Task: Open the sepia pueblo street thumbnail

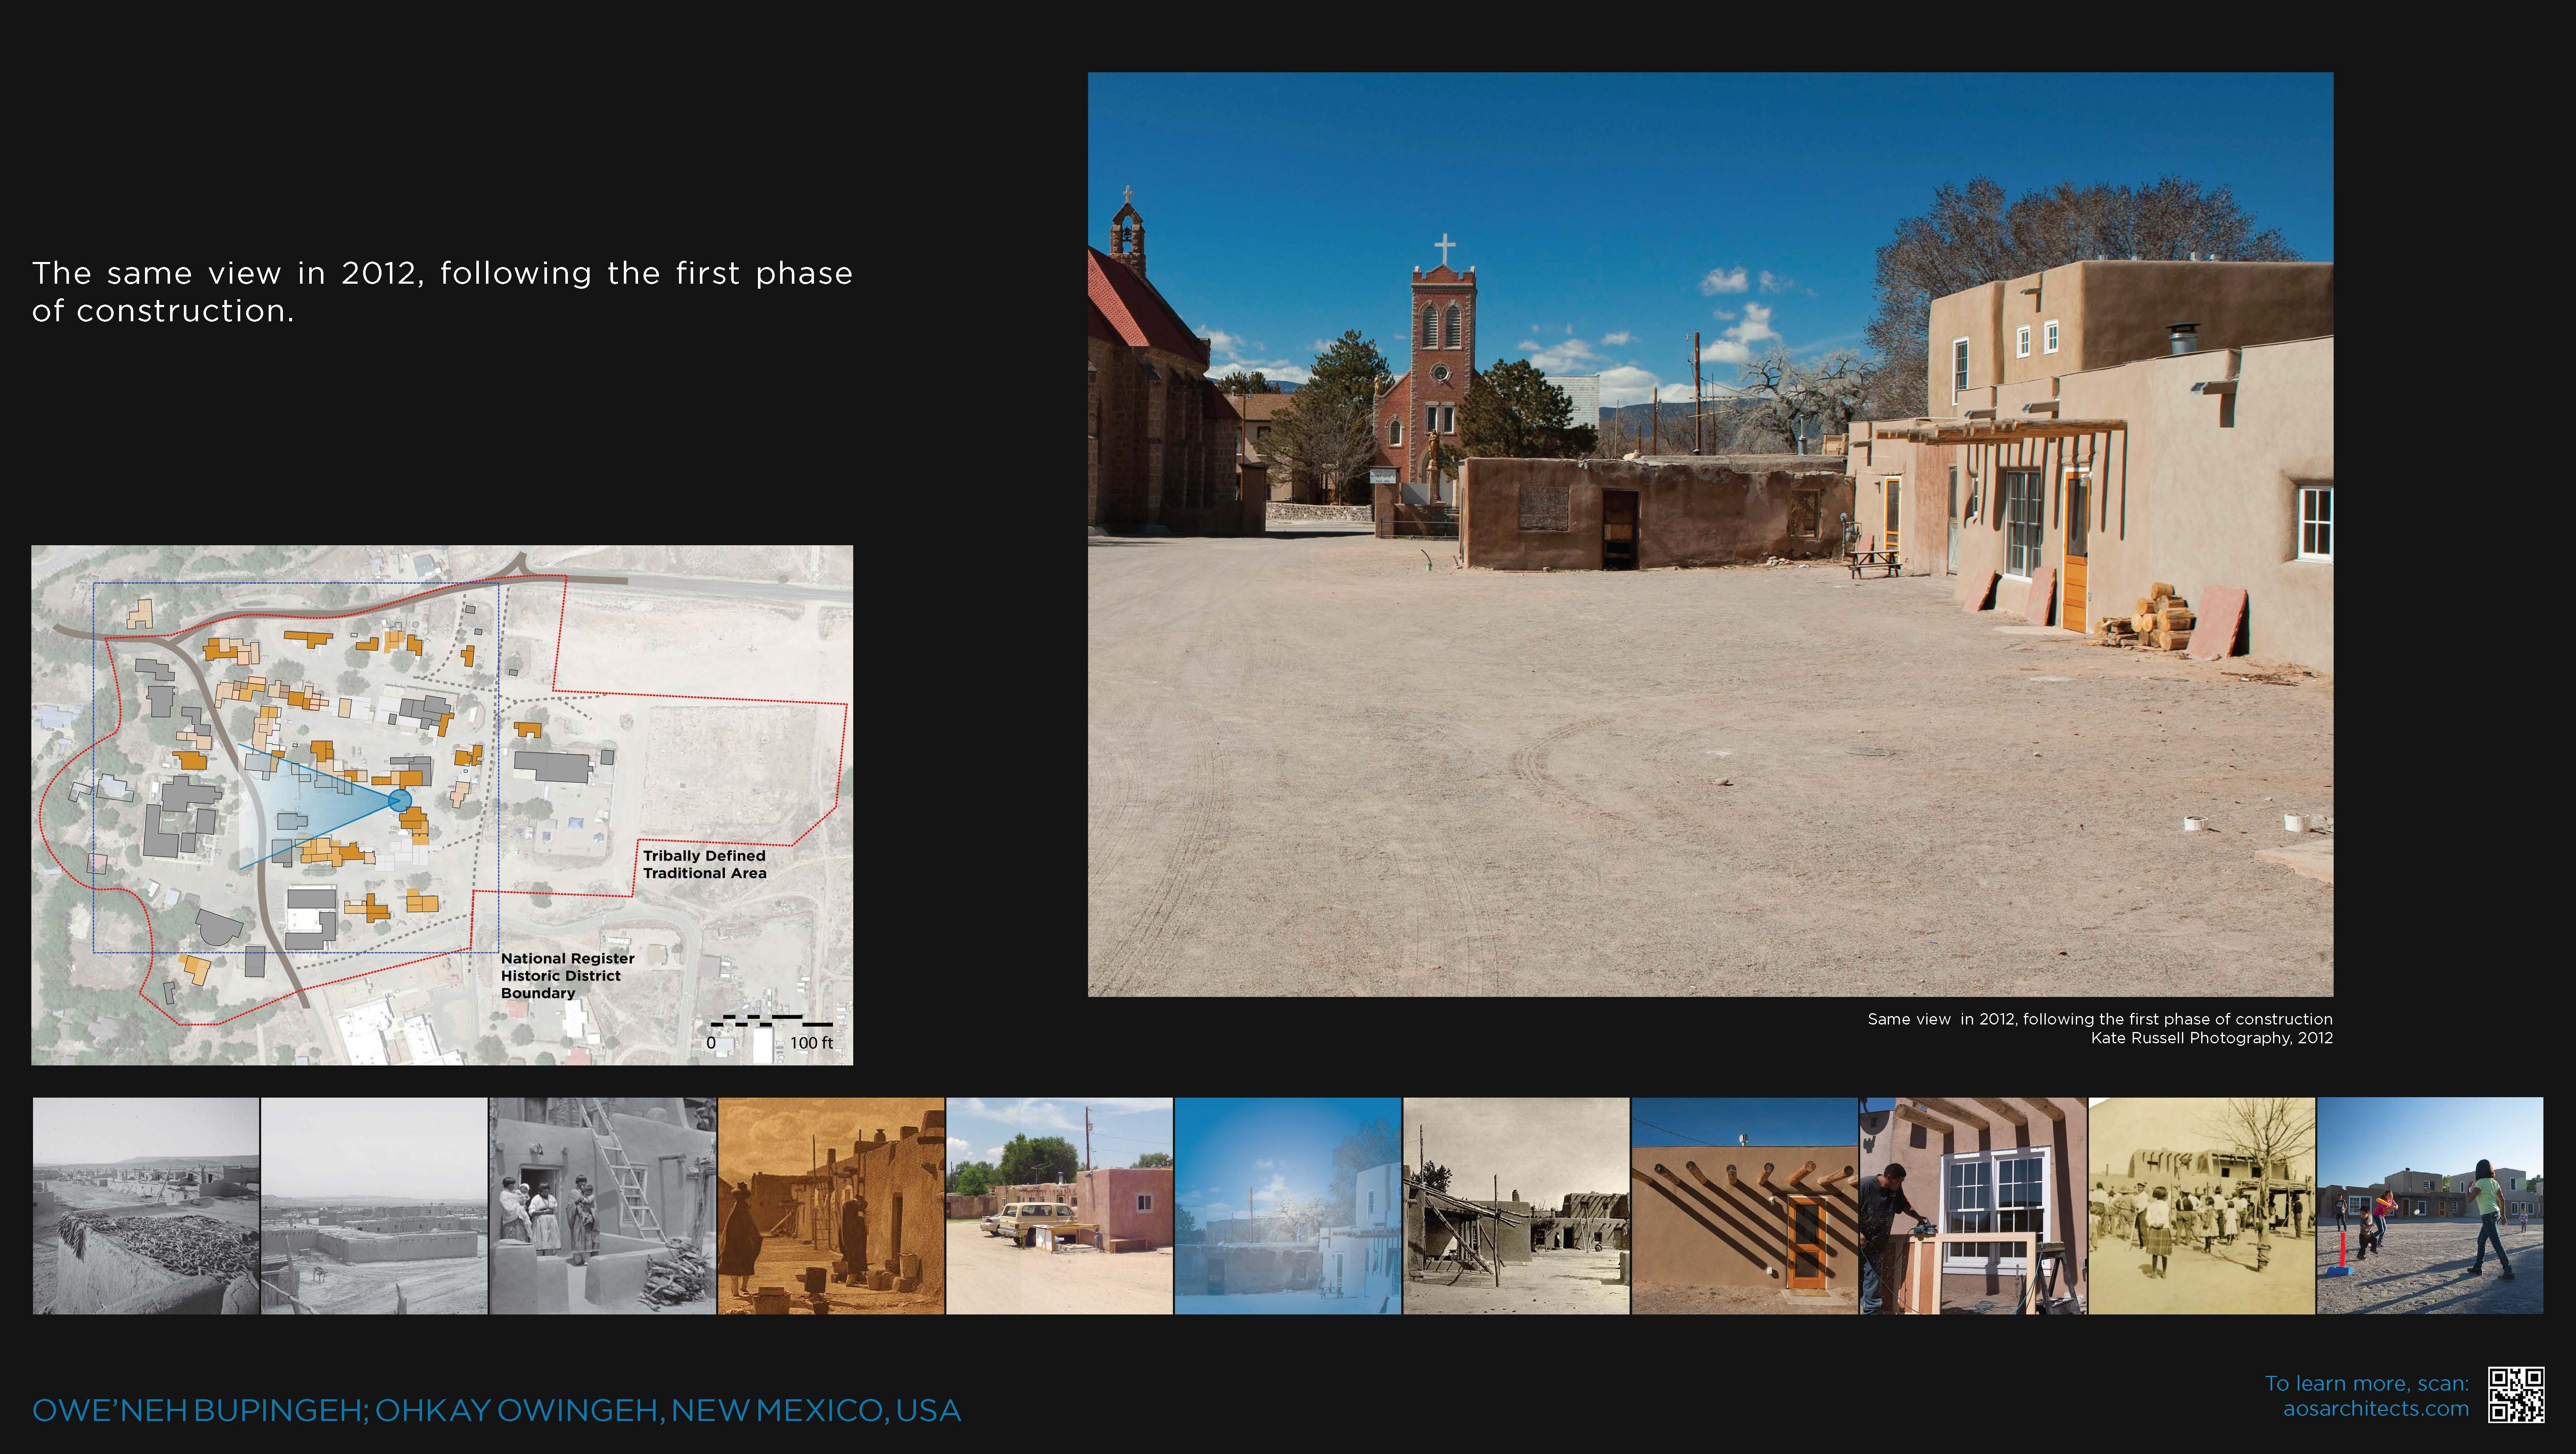Action: coord(831,1206)
